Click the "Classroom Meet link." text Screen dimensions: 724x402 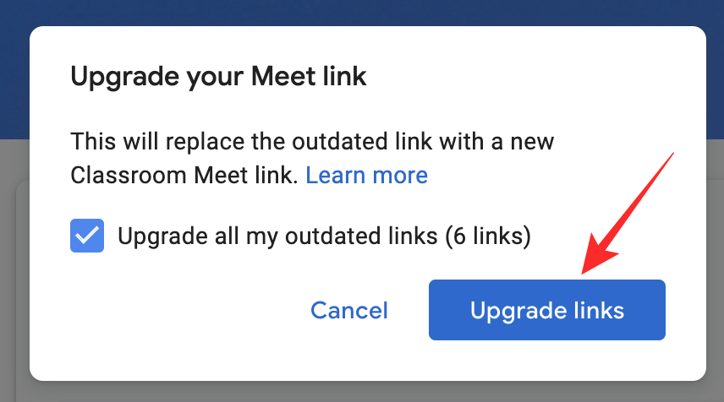184,176
